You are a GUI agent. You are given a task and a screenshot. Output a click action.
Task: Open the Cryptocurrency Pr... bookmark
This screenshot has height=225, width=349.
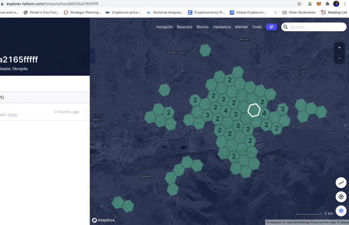[207, 13]
